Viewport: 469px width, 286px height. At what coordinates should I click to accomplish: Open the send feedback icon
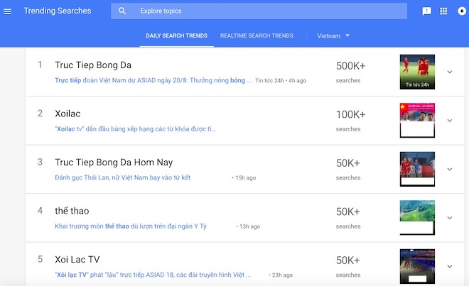tap(426, 11)
